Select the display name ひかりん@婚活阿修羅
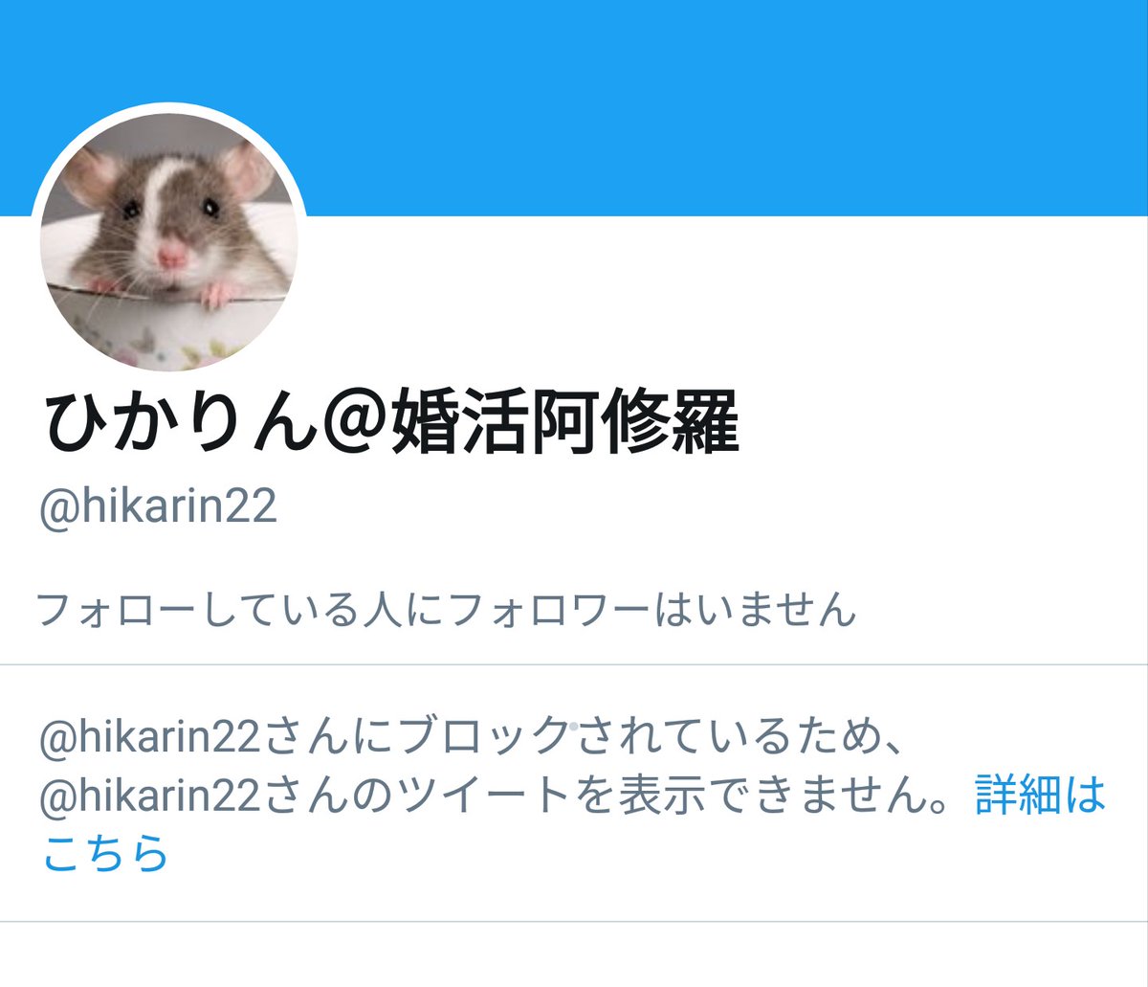This screenshot has width=1148, height=987. [390, 424]
